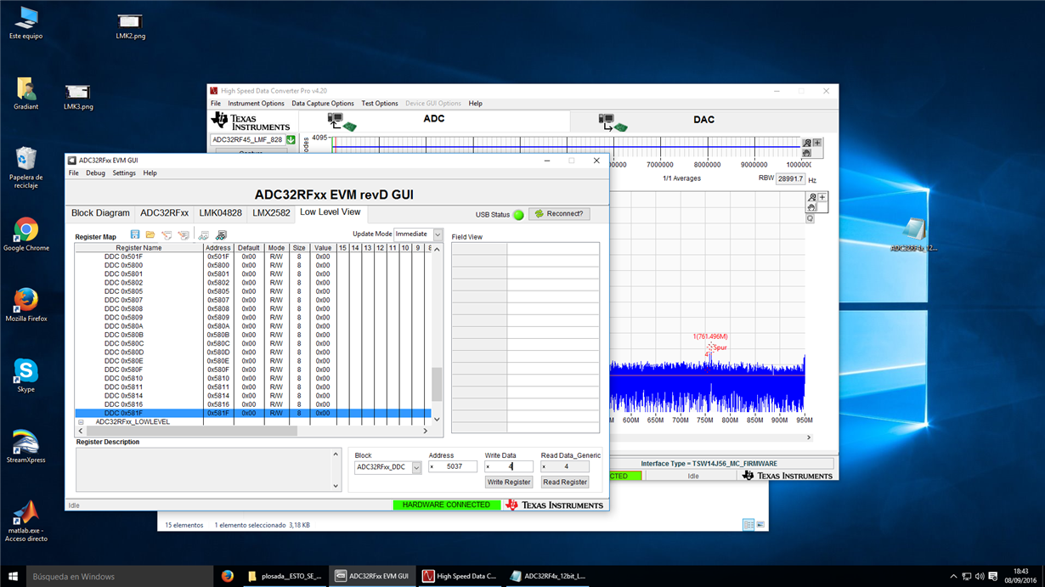Open the Debug menu
Viewport: 1045px width, 587px height.
tap(95, 173)
